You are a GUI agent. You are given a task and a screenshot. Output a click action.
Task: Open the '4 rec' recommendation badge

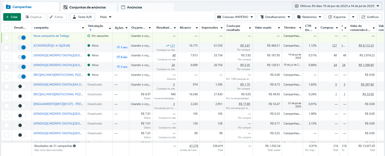click(122, 57)
